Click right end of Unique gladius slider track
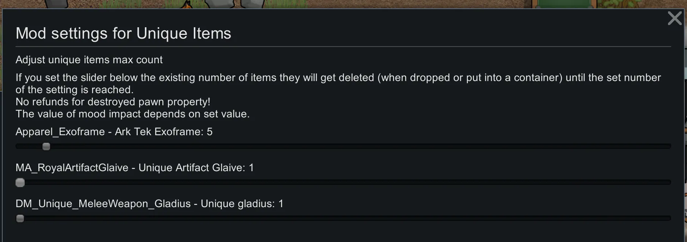This screenshot has width=687, height=242. click(x=670, y=218)
